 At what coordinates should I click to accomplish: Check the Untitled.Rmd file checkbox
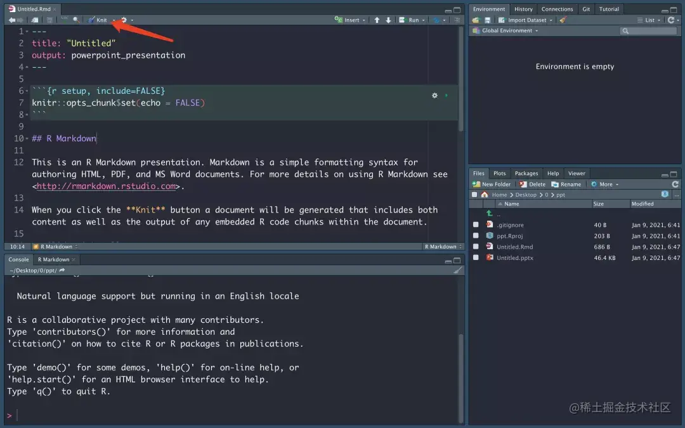point(476,246)
